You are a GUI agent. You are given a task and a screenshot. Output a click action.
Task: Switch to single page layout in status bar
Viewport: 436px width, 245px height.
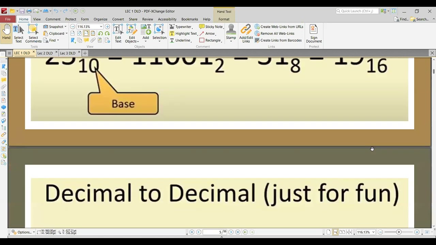(x=328, y=232)
